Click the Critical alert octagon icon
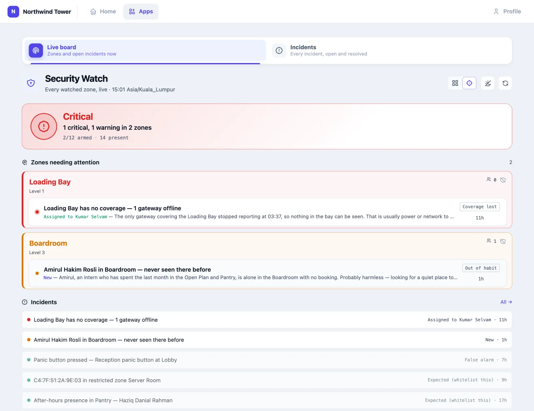Viewport: 534px width, 411px height. point(44,126)
